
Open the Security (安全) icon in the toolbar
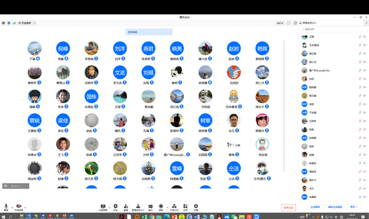115,206
